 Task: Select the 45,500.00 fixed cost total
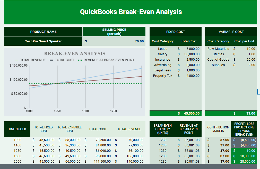point(189,113)
